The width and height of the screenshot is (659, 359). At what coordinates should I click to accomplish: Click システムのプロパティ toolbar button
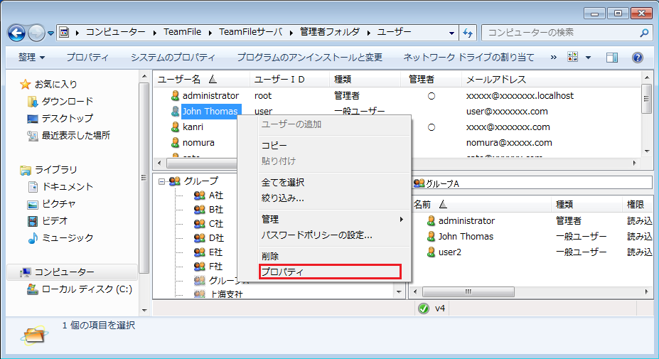[x=173, y=57]
